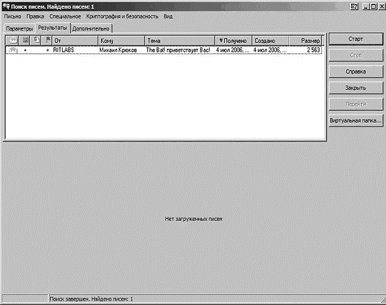Click the help question mark icon in title bar
Image resolution: width=386 pixels, height=305 pixels.
click(x=354, y=7)
